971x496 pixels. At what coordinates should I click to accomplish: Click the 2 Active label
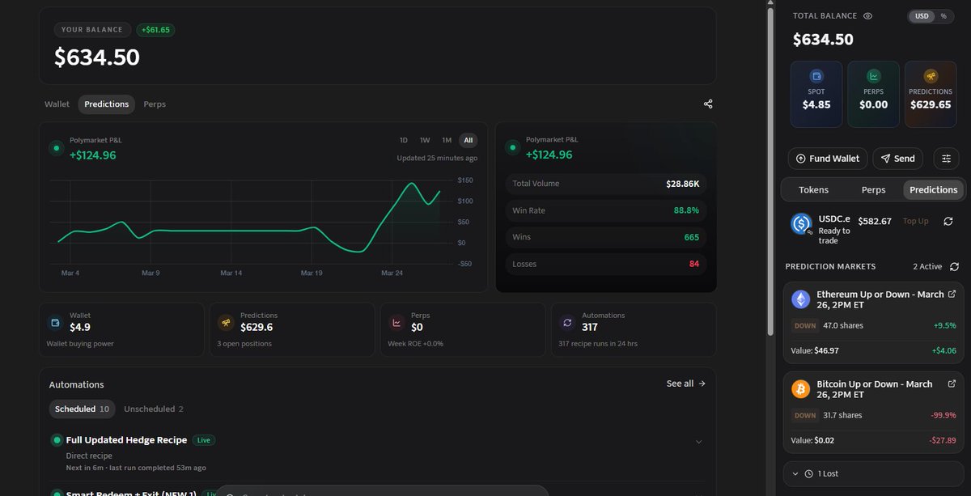pyautogui.click(x=927, y=266)
